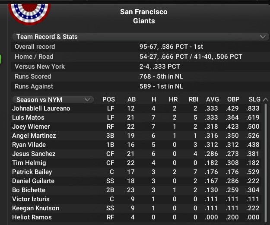Open the Season vs NYM dropdown
This screenshot has width=270, height=225.
pyautogui.click(x=53, y=99)
